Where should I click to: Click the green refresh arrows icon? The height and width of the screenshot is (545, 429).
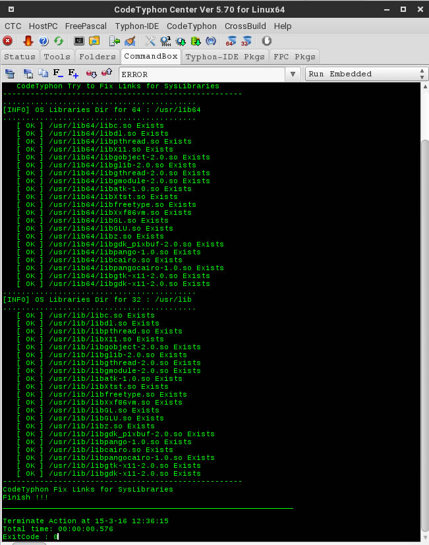coord(59,41)
